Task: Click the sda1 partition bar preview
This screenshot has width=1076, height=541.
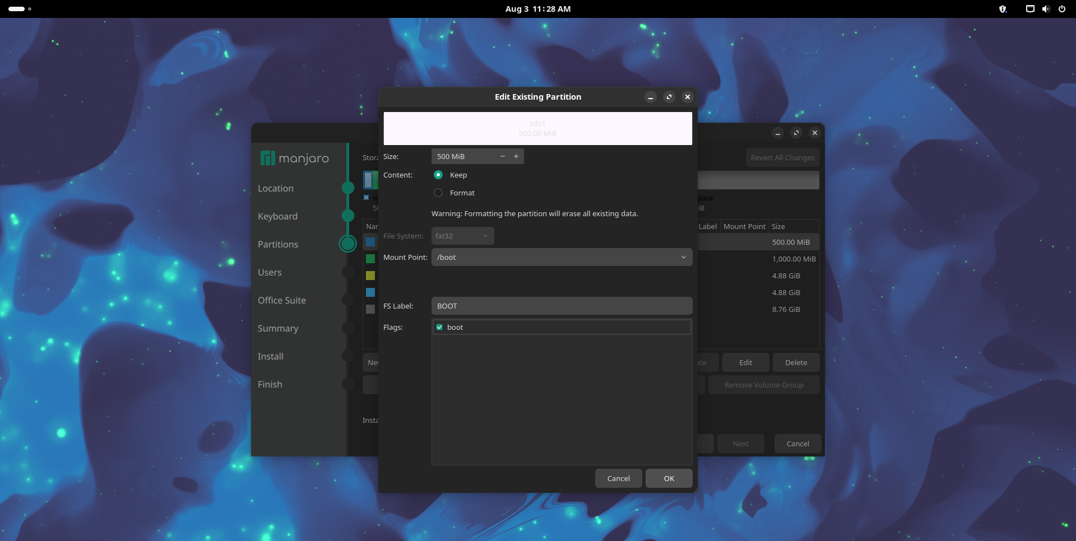Action: pyautogui.click(x=537, y=128)
